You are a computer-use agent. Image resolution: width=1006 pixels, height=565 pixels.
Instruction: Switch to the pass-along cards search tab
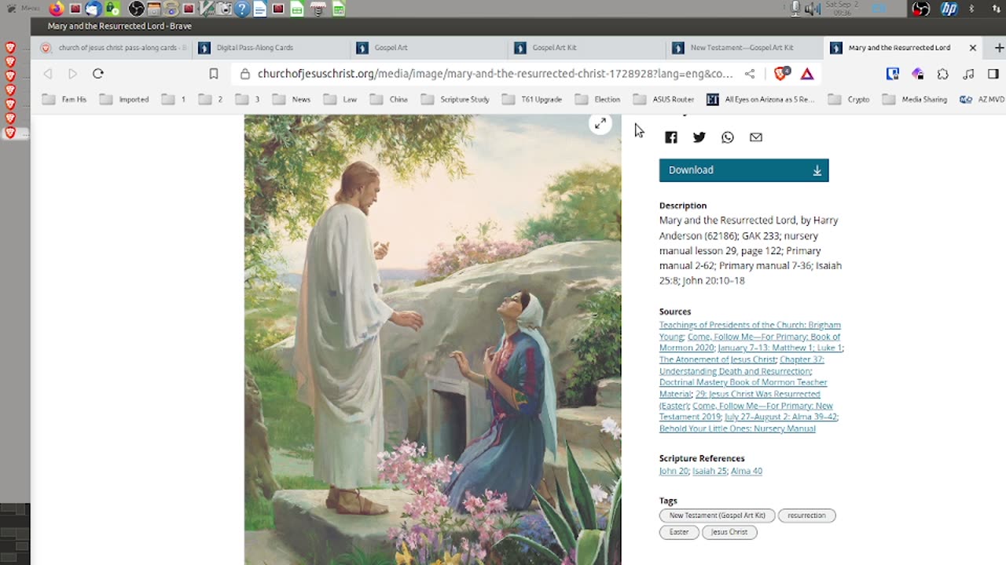(x=114, y=48)
